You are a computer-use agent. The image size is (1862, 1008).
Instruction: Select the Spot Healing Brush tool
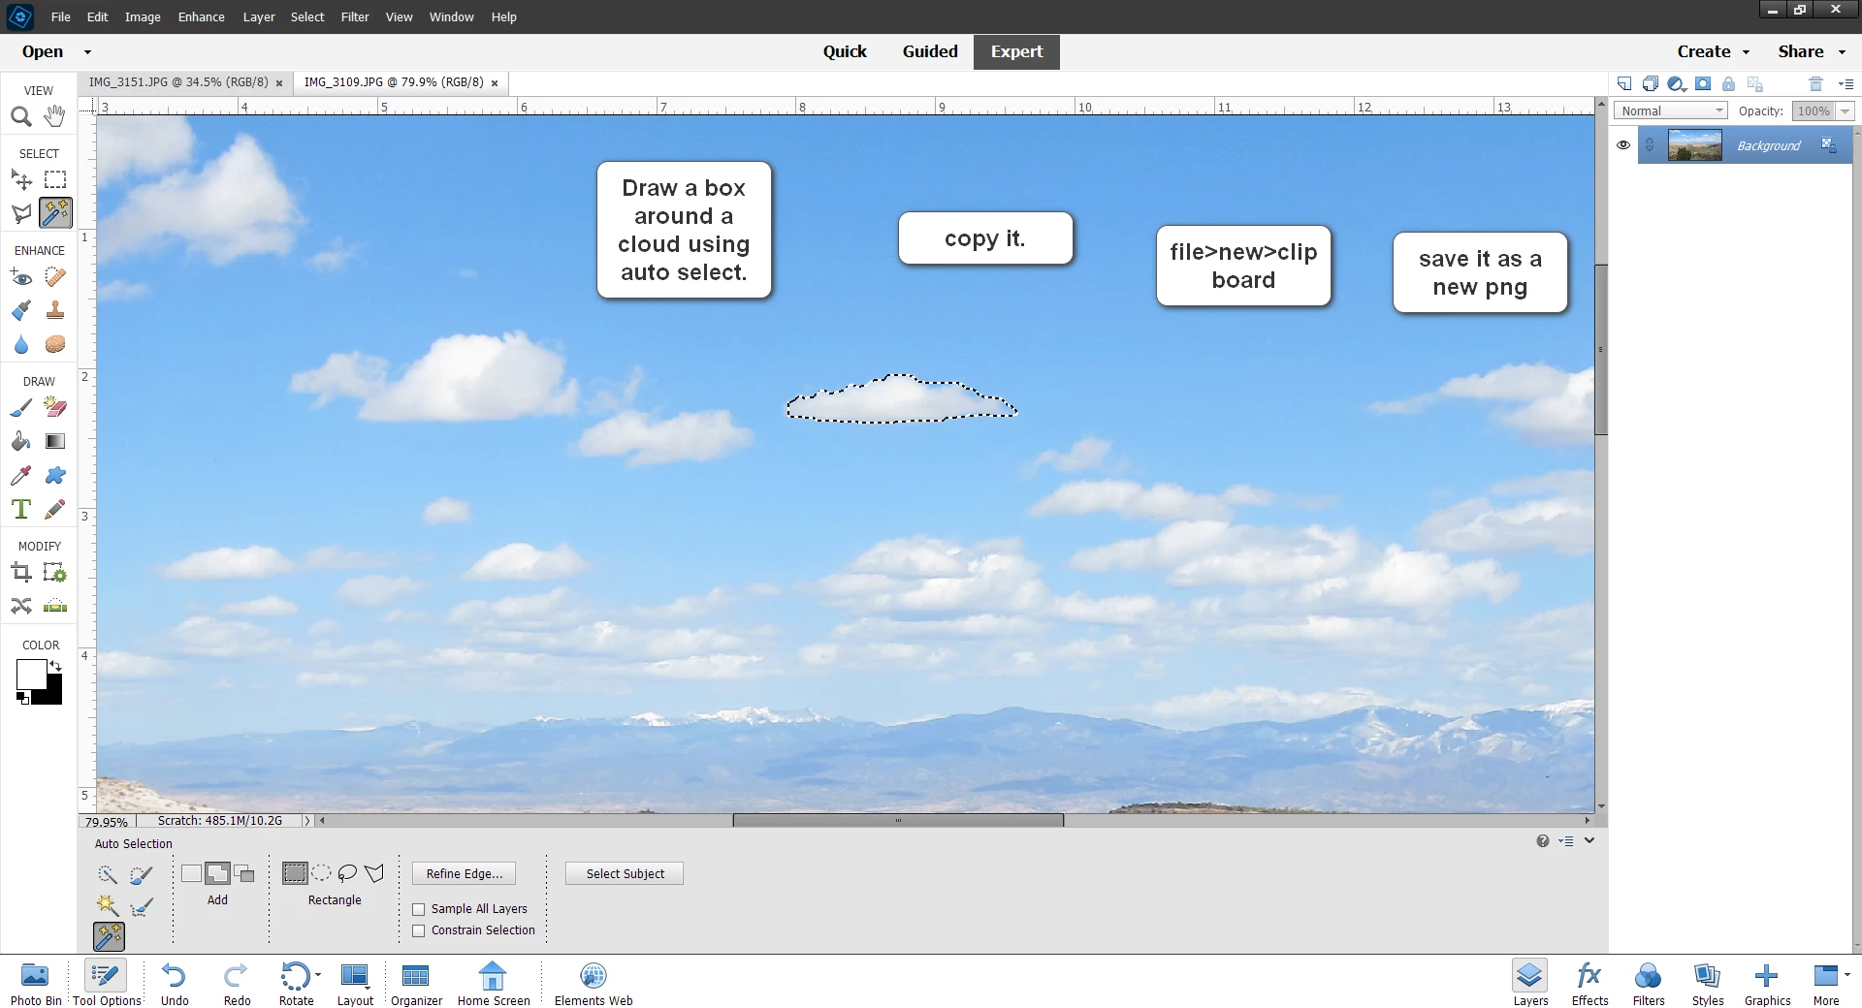(x=55, y=277)
